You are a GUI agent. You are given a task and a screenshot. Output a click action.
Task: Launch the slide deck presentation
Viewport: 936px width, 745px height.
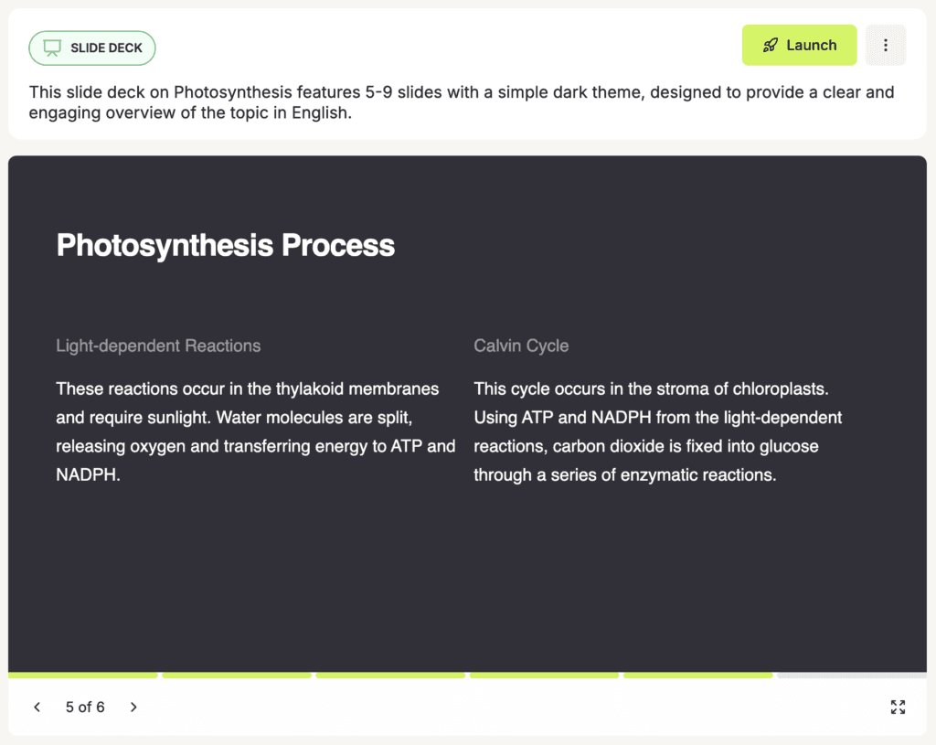[799, 46]
